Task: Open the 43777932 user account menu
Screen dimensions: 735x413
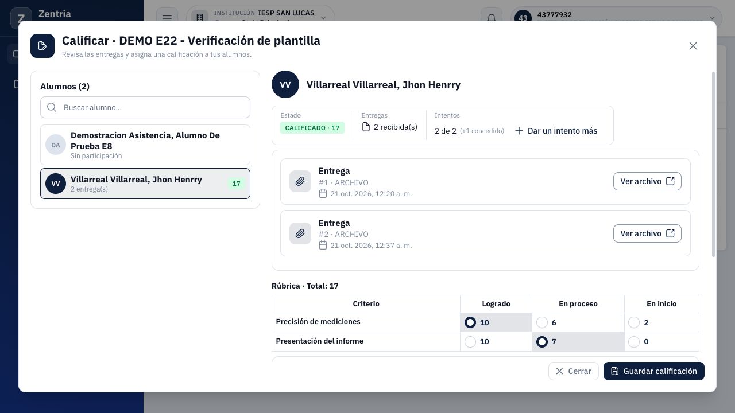Action: [616, 17]
